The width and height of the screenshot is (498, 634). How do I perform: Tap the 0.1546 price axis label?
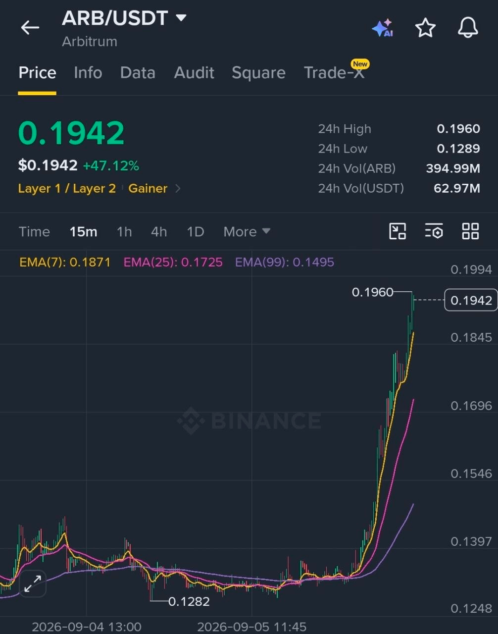click(471, 474)
